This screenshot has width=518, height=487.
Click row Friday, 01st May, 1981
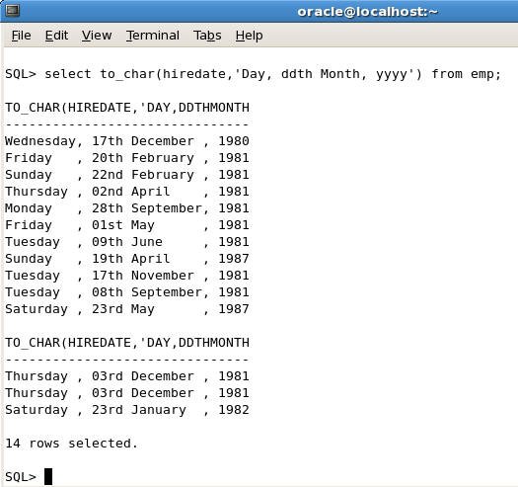(x=127, y=225)
